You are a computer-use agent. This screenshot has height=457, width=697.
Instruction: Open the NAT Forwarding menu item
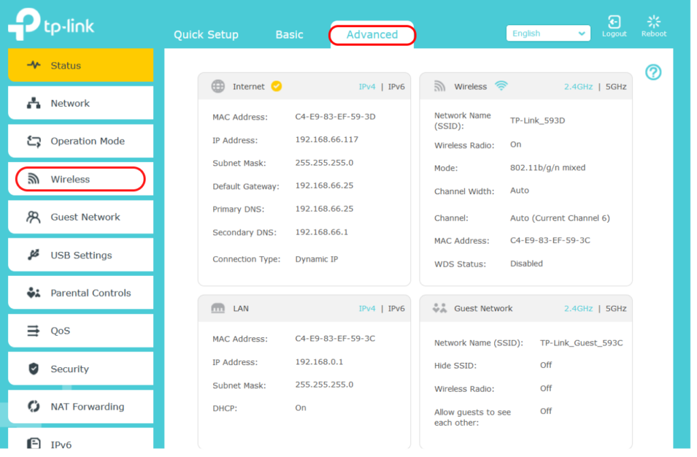coord(81,407)
